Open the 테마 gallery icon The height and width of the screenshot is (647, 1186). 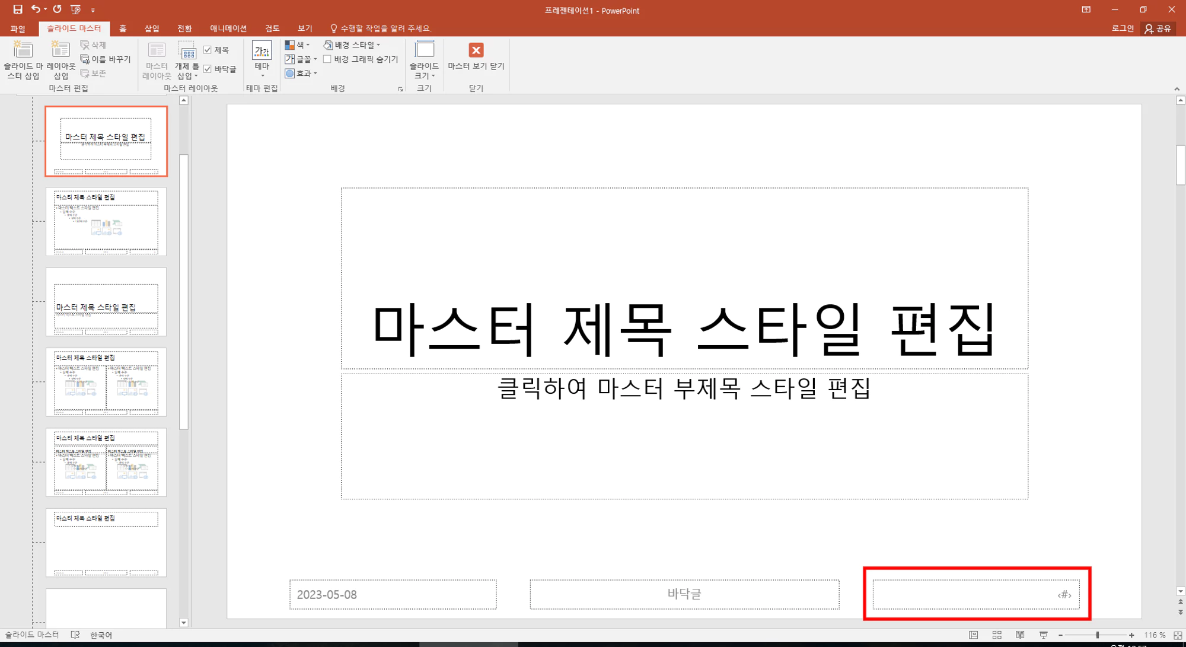[261, 59]
